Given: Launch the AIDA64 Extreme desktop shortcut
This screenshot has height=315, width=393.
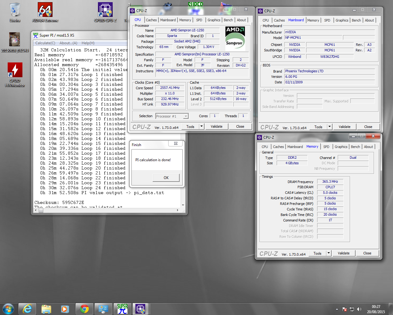Looking at the screenshot, I should (x=45, y=12).
